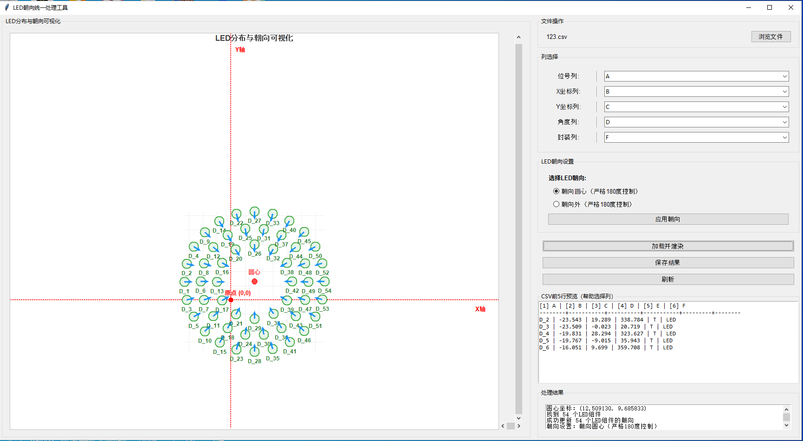Click the 保存结果 save button
The width and height of the screenshot is (803, 441).
(668, 263)
